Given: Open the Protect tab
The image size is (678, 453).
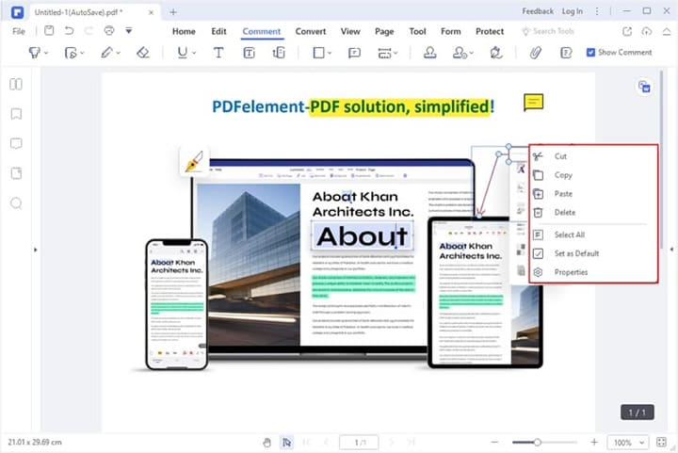Looking at the screenshot, I should tap(490, 31).
